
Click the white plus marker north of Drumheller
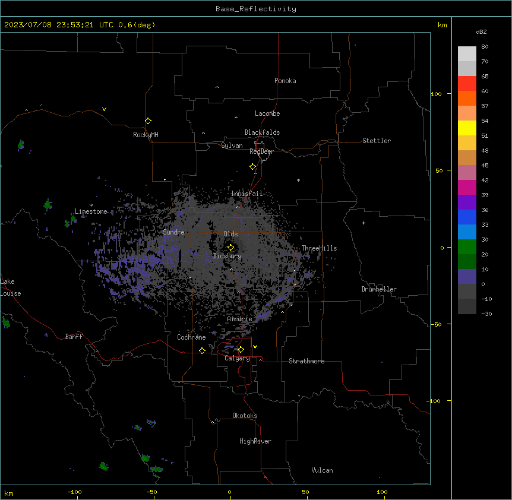click(x=364, y=223)
